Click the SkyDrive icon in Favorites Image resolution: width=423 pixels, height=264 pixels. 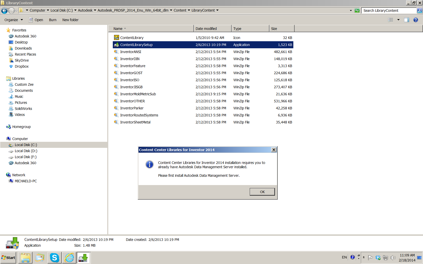tap(11, 60)
